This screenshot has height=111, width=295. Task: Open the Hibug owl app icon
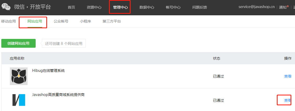19,76
